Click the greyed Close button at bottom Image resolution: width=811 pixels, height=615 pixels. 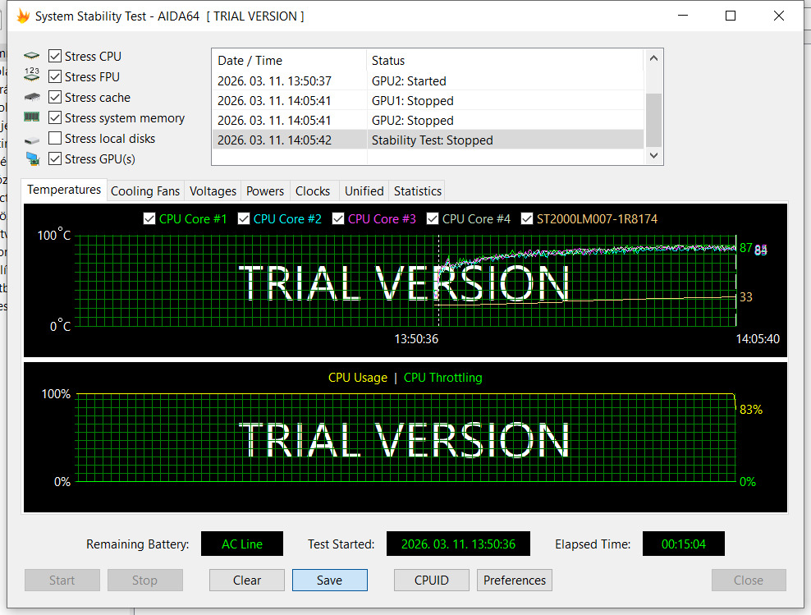point(749,581)
